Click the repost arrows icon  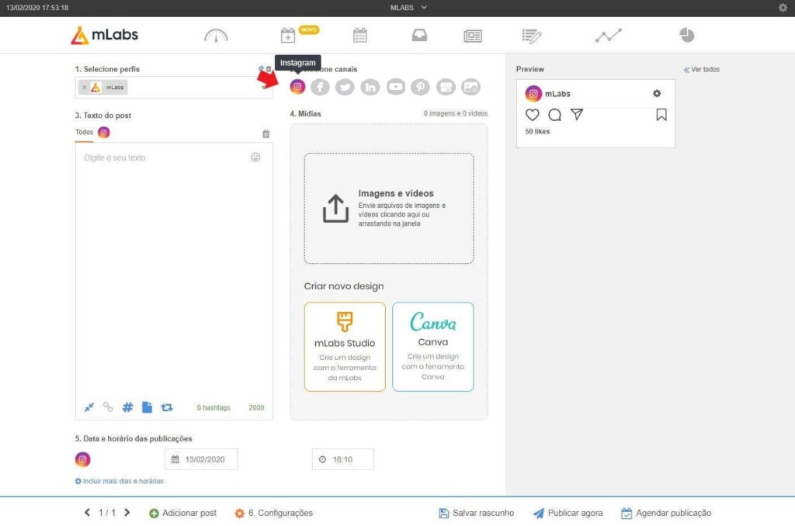click(x=167, y=407)
